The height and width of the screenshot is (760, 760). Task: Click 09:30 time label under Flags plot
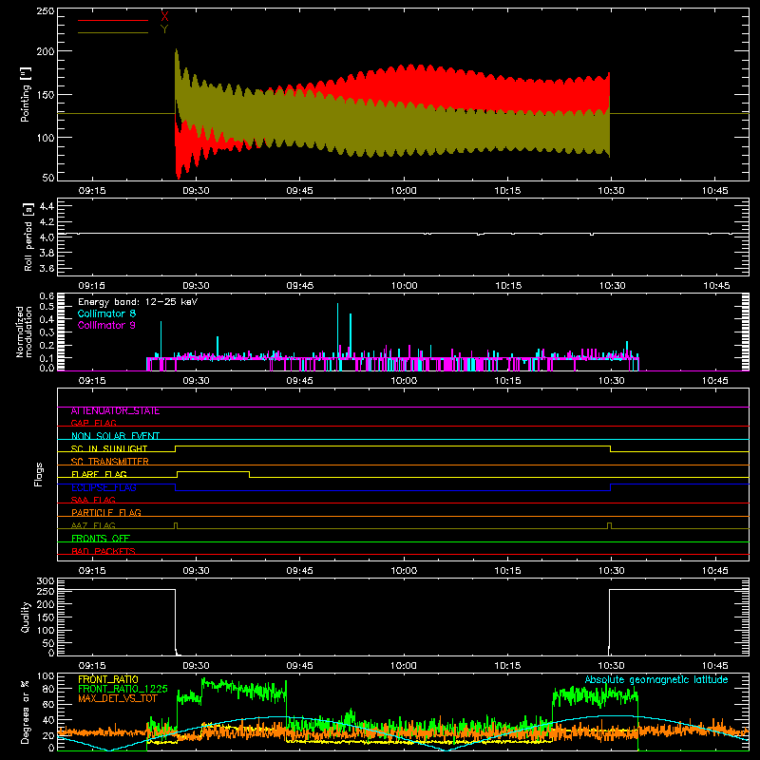[196, 571]
